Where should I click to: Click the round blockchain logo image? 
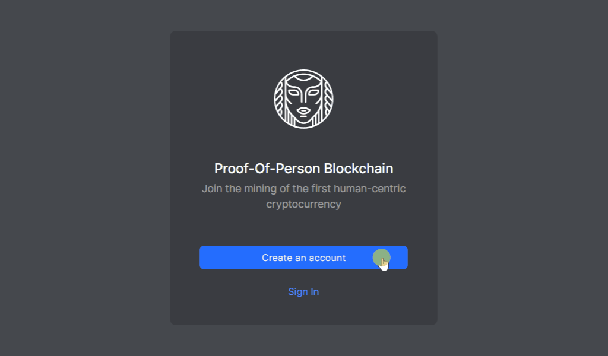[303, 98]
